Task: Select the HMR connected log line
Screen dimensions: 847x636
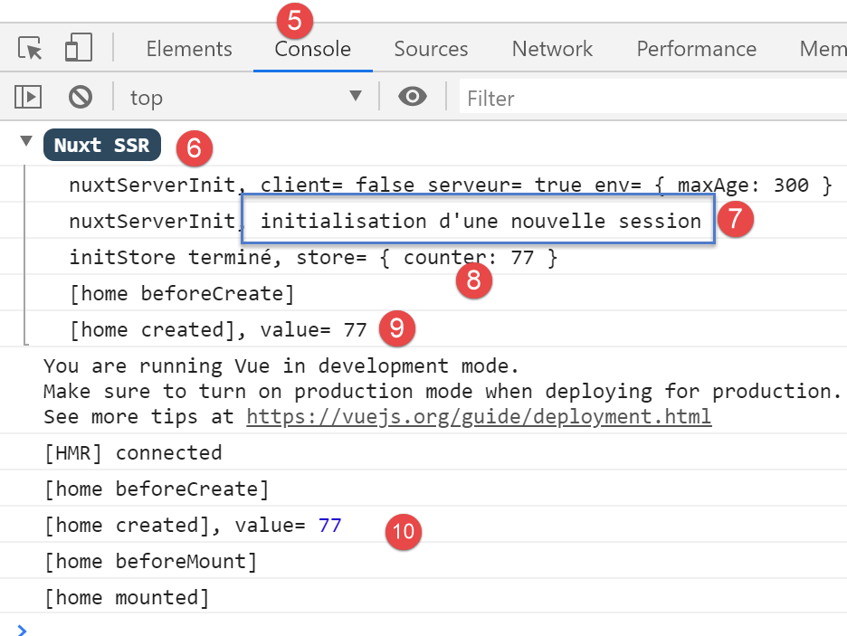Action: [132, 452]
